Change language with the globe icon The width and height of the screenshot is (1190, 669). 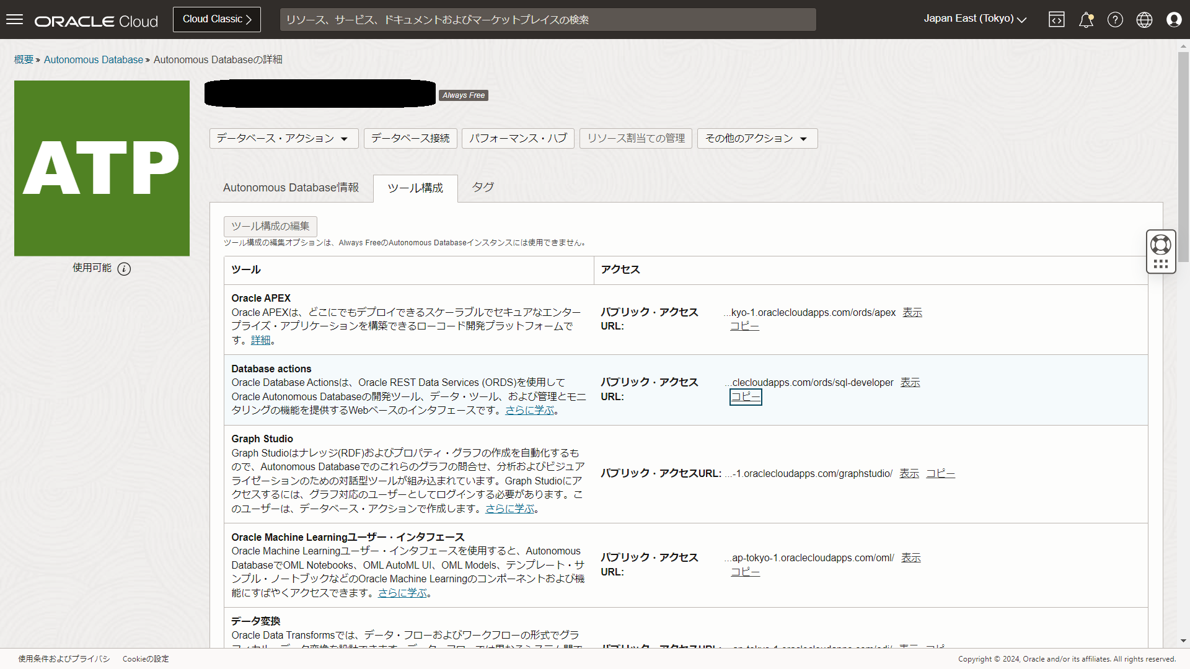pos(1144,19)
